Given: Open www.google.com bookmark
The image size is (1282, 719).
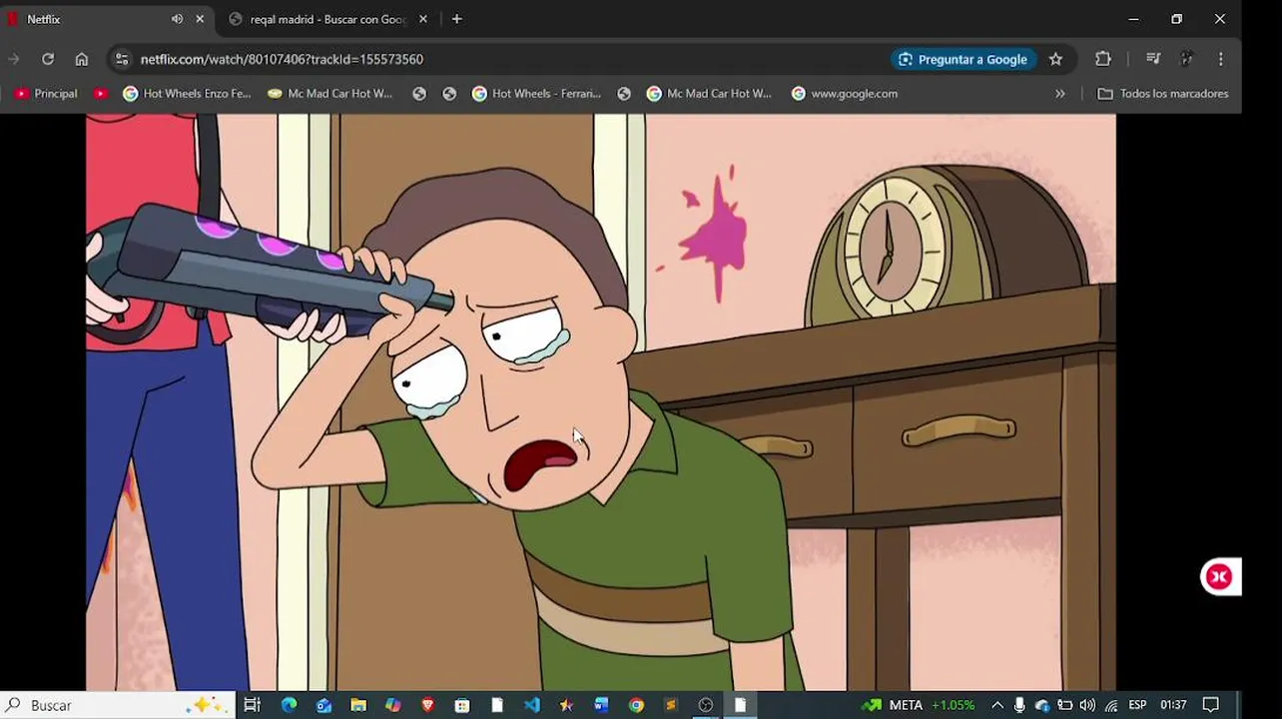Looking at the screenshot, I should point(845,93).
